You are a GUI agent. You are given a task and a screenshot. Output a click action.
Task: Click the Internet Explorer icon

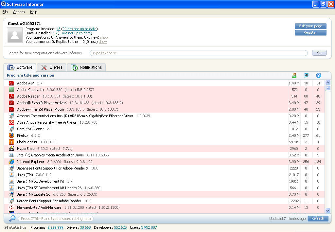[11, 162]
